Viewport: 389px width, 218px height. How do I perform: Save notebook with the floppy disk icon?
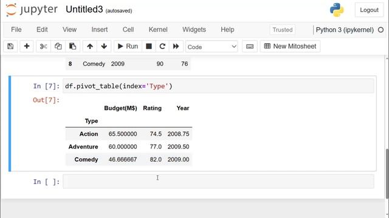10,46
